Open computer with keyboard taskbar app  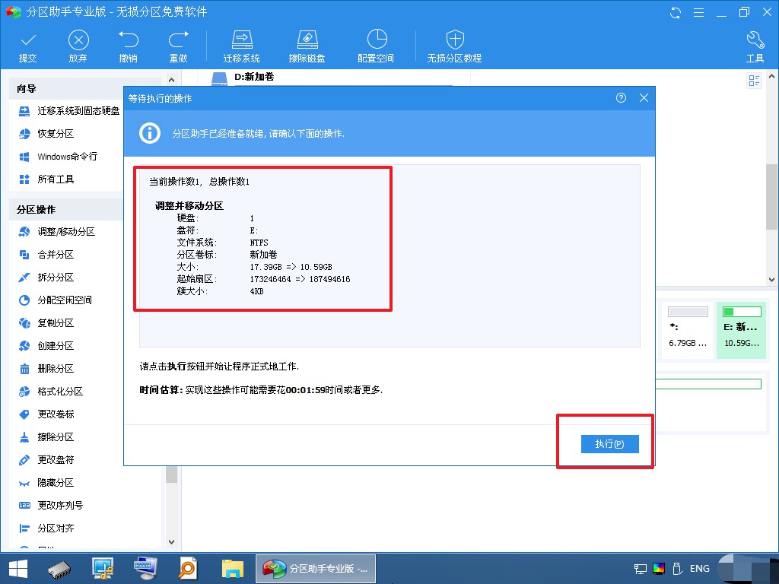tap(146, 569)
